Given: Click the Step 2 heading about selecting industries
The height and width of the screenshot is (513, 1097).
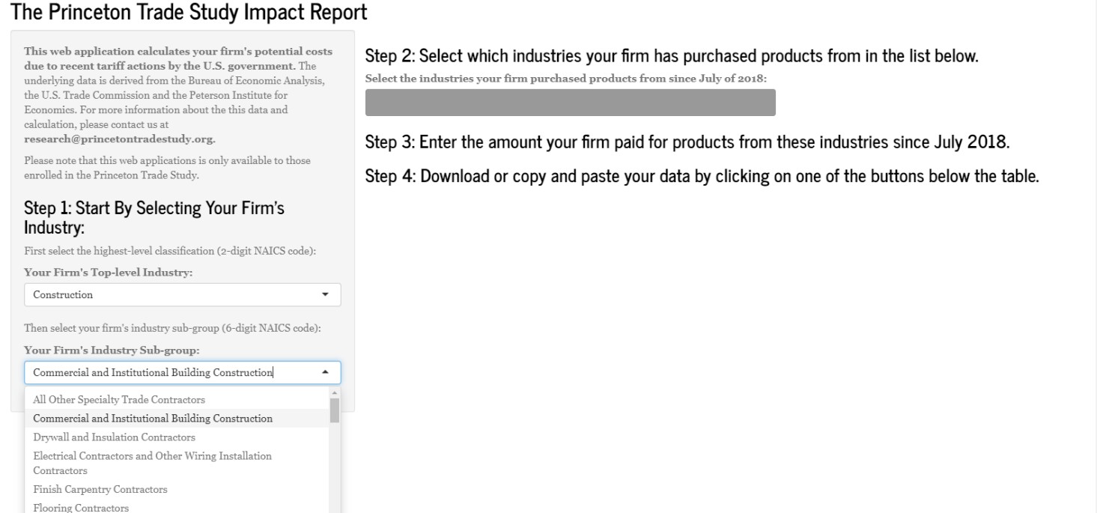Looking at the screenshot, I should 671,56.
